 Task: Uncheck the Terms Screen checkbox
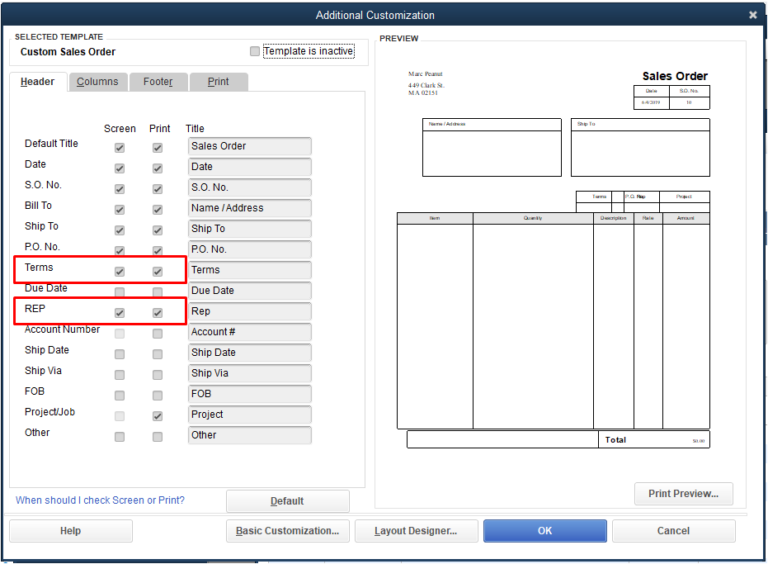point(120,271)
